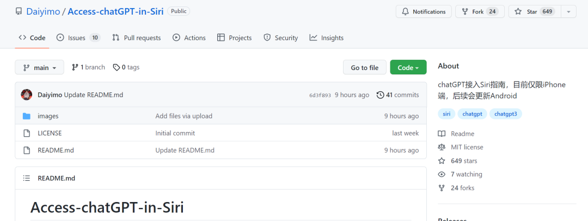Screen dimensions: 588x221
Task: Click the LICENSE file icon
Action: point(27,133)
